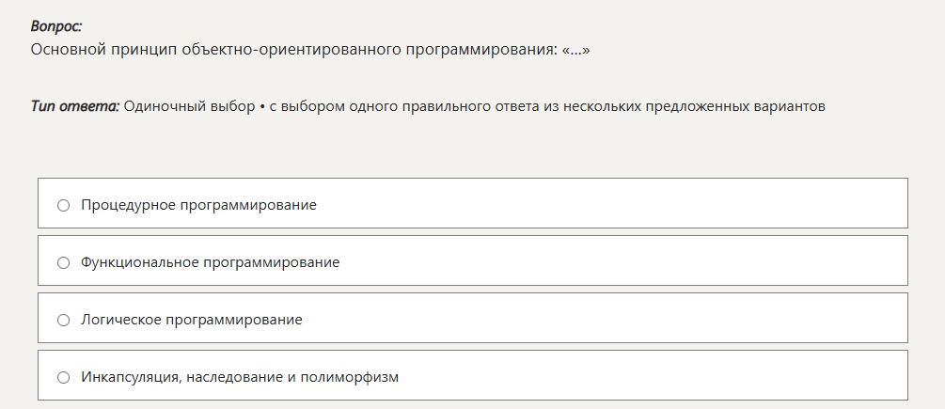Click the 'Одиночный выбор' text
Image resolution: width=945 pixels, height=409 pixels.
tap(186, 106)
